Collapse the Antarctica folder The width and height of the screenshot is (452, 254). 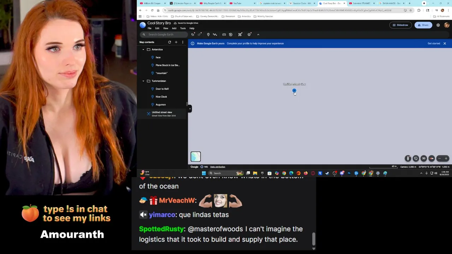point(143,49)
